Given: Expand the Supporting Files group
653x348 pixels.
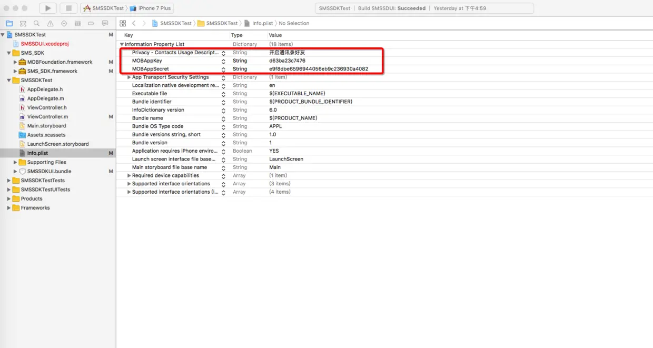Looking at the screenshot, I should pyautogui.click(x=15, y=162).
